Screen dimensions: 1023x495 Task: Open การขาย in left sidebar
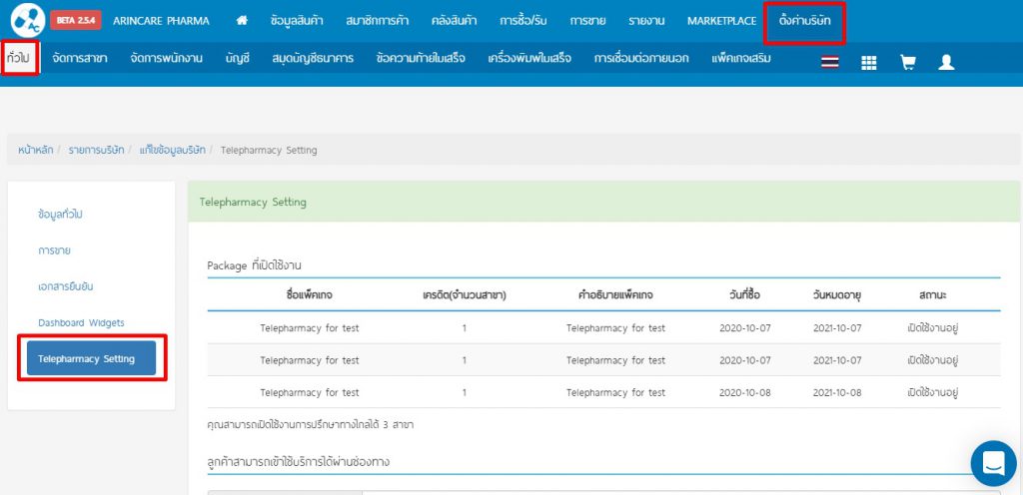tap(54, 250)
